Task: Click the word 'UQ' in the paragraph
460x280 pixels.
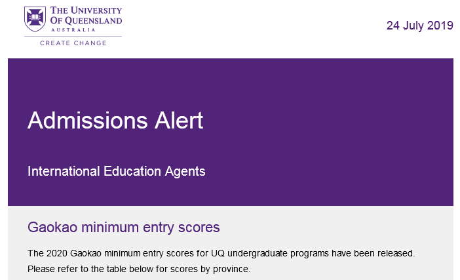Action: 218,253
